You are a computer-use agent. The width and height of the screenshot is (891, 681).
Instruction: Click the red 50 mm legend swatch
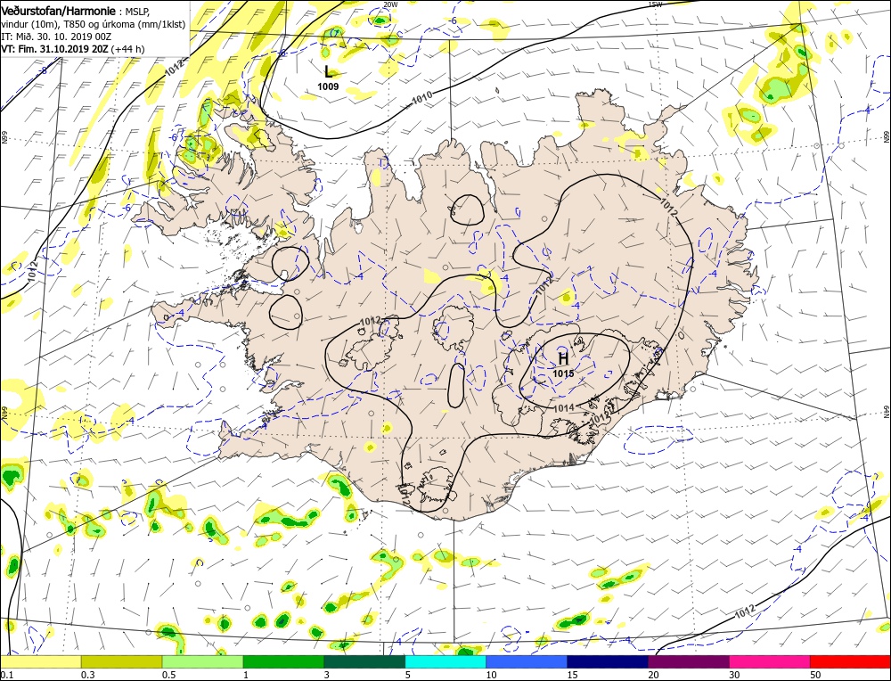point(850,661)
